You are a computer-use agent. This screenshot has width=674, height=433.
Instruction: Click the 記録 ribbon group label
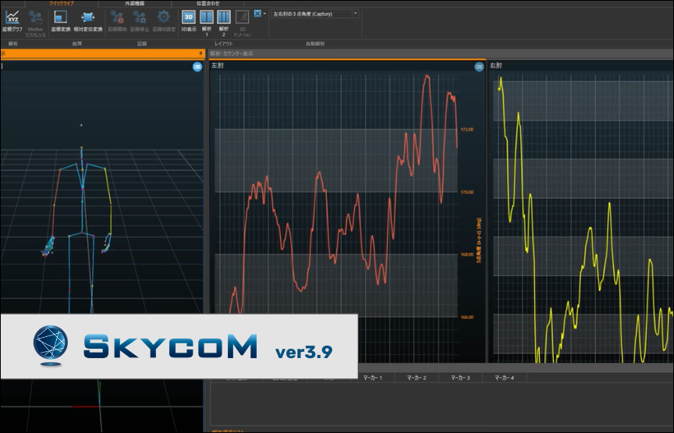pyautogui.click(x=142, y=44)
